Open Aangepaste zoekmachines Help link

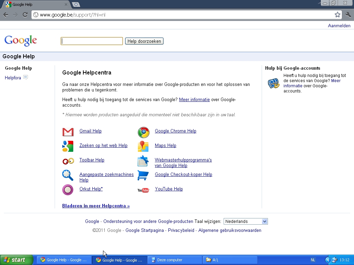(x=106, y=177)
